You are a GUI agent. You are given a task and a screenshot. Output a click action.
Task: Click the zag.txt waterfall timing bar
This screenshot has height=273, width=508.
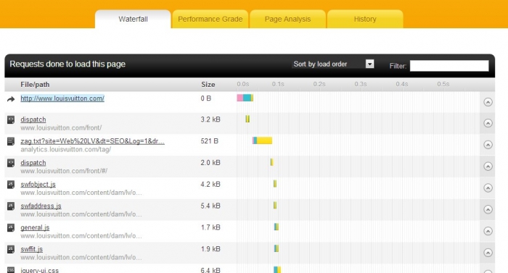coord(263,140)
